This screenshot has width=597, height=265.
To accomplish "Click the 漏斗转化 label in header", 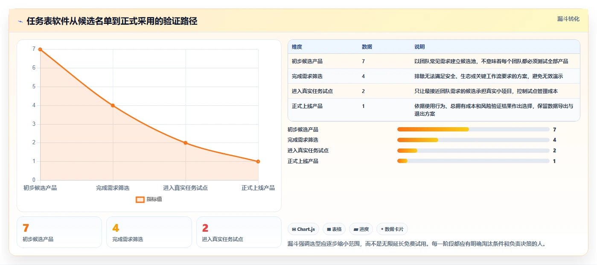I will click(568, 19).
